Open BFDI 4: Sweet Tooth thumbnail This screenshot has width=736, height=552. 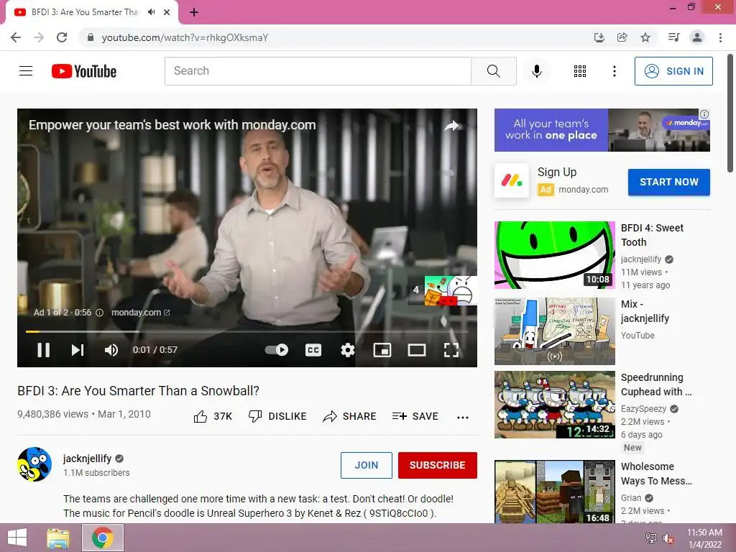(554, 255)
